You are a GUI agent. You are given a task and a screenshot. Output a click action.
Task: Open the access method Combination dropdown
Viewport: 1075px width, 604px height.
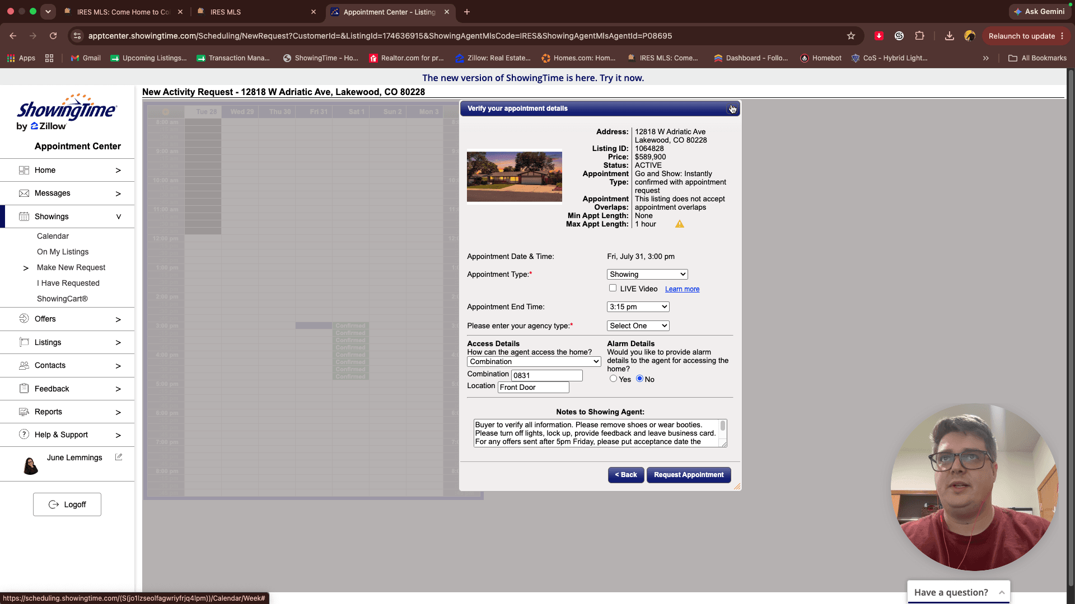click(x=534, y=362)
